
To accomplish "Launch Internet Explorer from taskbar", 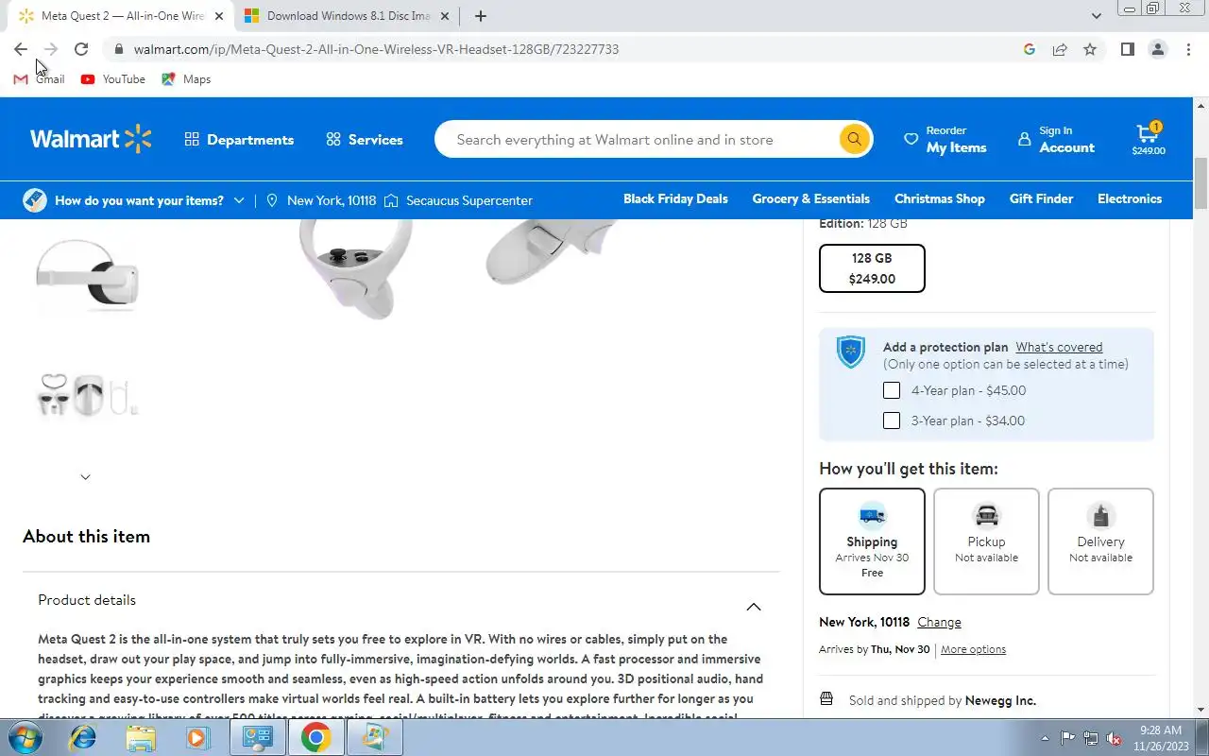I will click(x=83, y=737).
